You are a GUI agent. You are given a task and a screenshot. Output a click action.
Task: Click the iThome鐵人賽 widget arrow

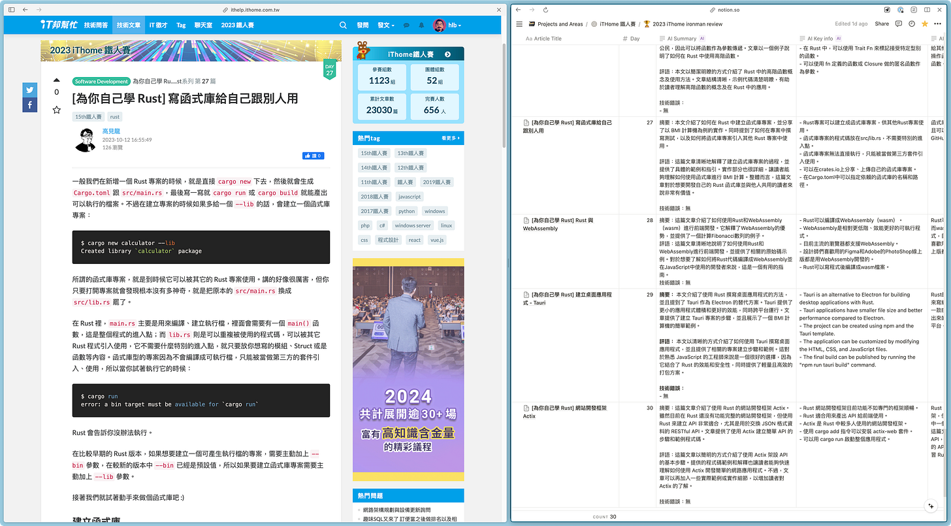pyautogui.click(x=447, y=54)
